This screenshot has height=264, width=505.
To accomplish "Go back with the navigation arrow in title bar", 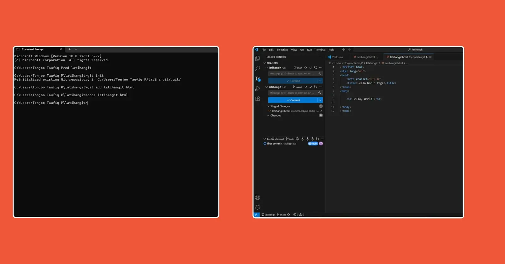I will coord(344,49).
